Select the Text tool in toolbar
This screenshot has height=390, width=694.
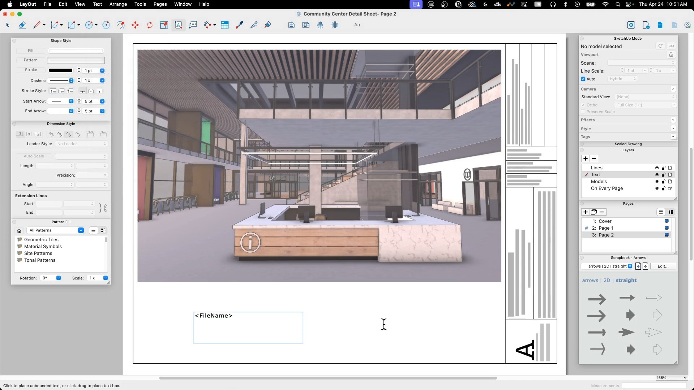tap(179, 25)
